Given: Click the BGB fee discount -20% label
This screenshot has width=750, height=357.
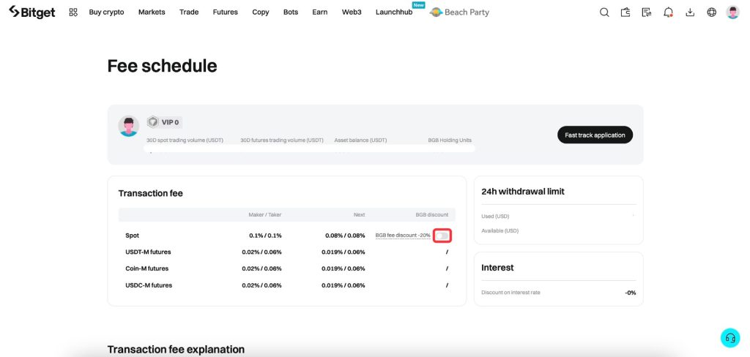Looking at the screenshot, I should [403, 236].
